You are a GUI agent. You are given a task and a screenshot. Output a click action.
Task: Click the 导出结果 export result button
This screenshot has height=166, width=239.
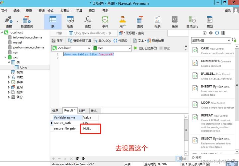pyautogui.click(x=155, y=41)
